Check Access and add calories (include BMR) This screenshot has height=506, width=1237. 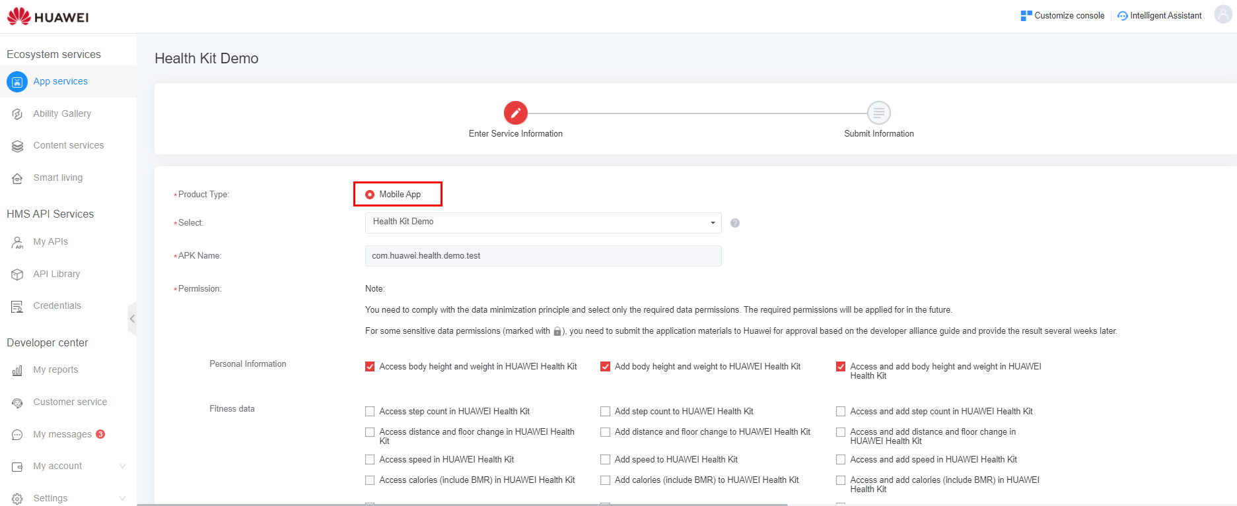pyautogui.click(x=841, y=480)
